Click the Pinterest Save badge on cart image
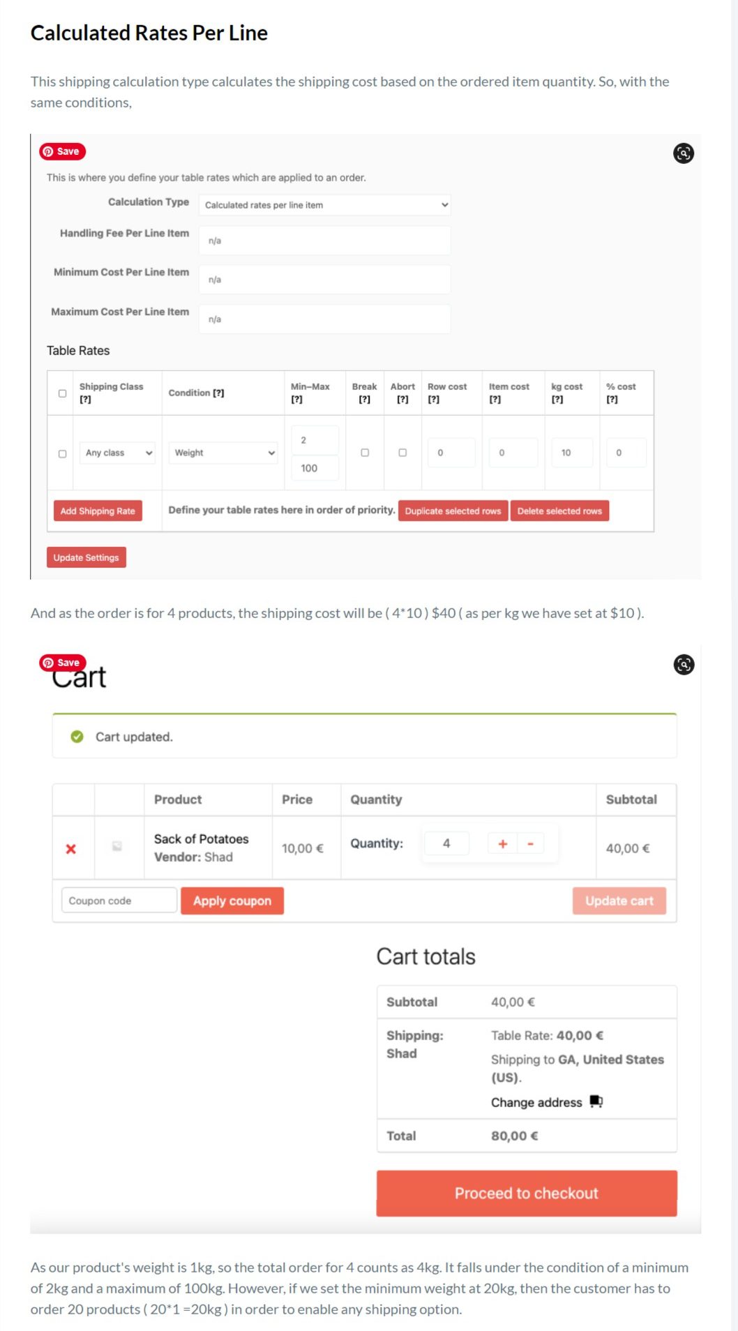 click(63, 663)
